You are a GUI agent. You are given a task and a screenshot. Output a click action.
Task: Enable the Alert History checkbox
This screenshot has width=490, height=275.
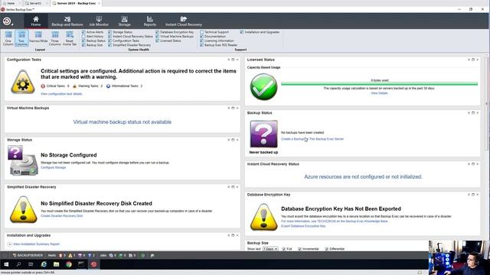click(x=83, y=37)
